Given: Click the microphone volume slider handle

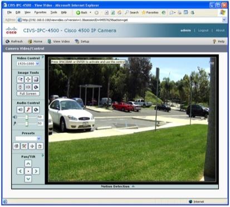Looking at the screenshot, I should 27,124.
